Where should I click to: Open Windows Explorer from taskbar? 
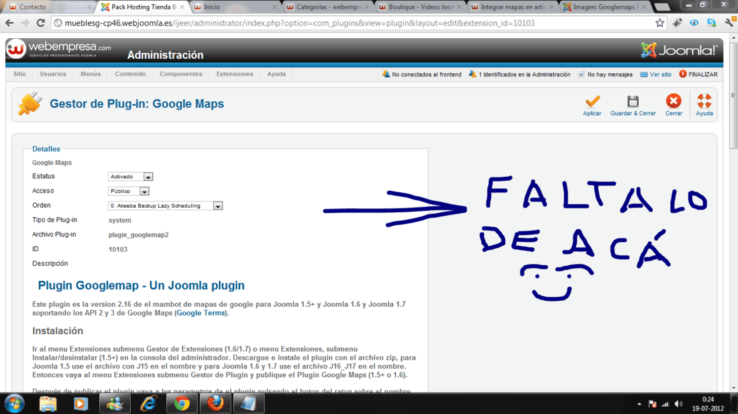pyautogui.click(x=48, y=404)
